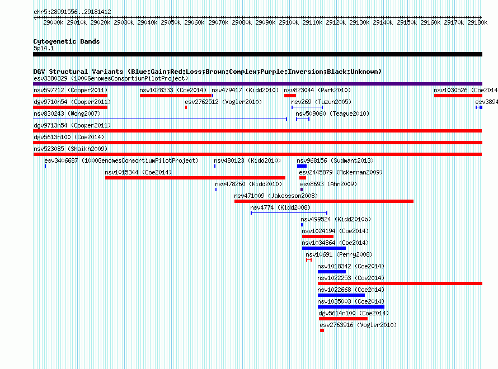Open dgv5614n100 (Coe2014) label
This screenshot has width=498, height=369.
(354, 313)
